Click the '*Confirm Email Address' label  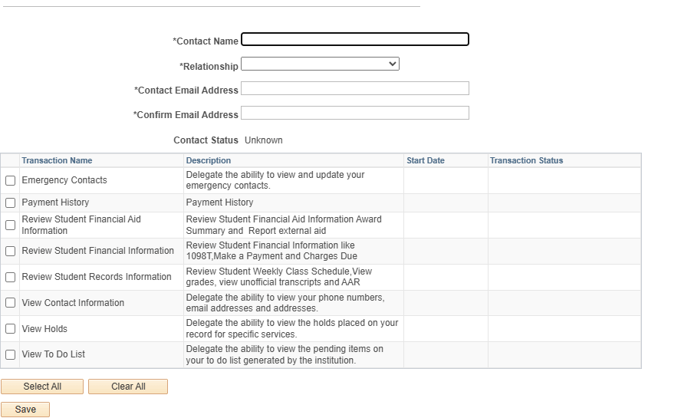(x=186, y=115)
